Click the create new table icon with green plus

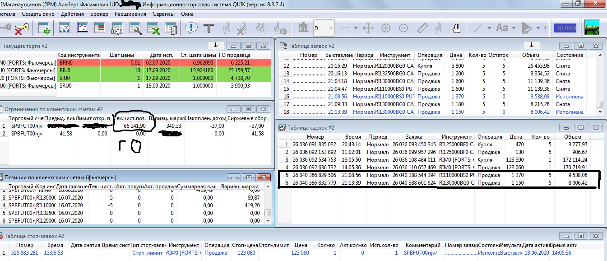coord(44,28)
